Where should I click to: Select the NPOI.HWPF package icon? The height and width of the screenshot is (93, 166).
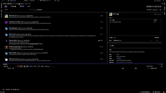click(x=6, y=53)
